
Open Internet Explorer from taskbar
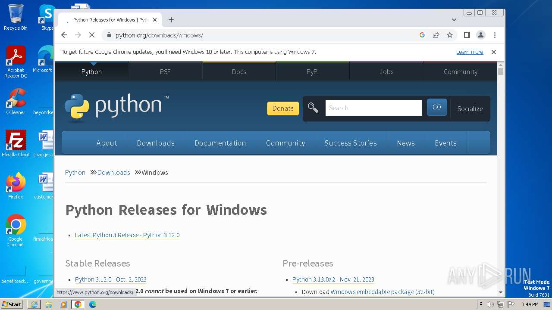point(34,304)
